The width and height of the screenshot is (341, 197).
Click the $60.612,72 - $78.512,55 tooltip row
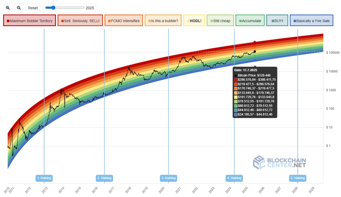pyautogui.click(x=253, y=106)
